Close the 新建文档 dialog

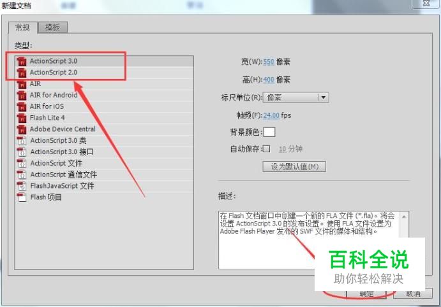coord(426,3)
